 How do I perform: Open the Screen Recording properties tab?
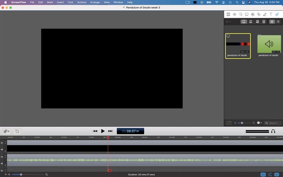(247, 14)
